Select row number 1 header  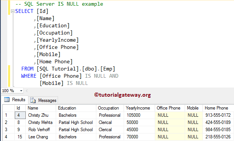(9, 115)
